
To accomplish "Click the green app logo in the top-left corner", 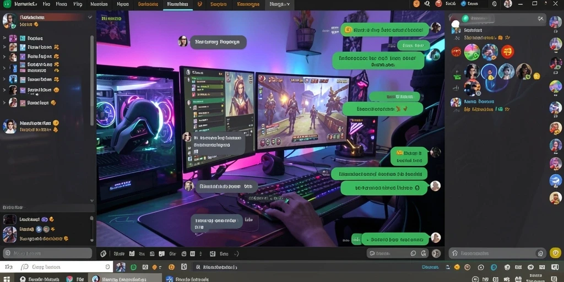I will click(x=7, y=4).
